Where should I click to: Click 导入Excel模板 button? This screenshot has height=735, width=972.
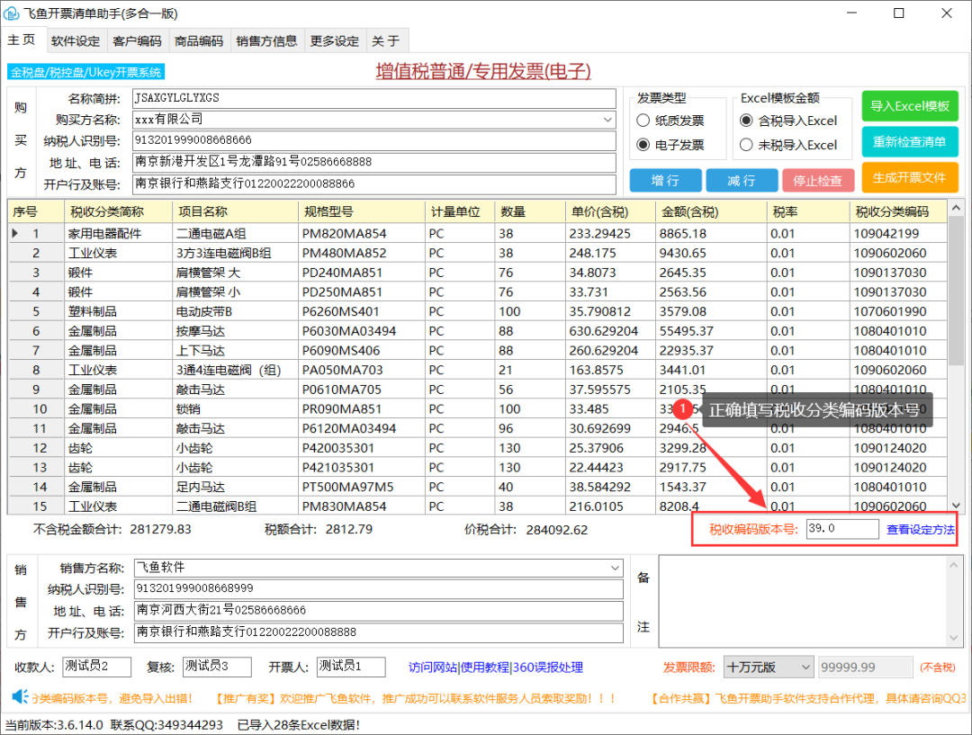pos(909,106)
